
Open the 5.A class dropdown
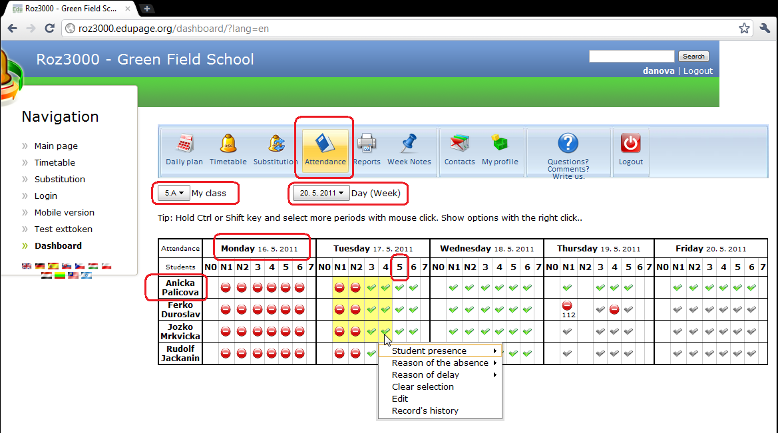click(174, 194)
